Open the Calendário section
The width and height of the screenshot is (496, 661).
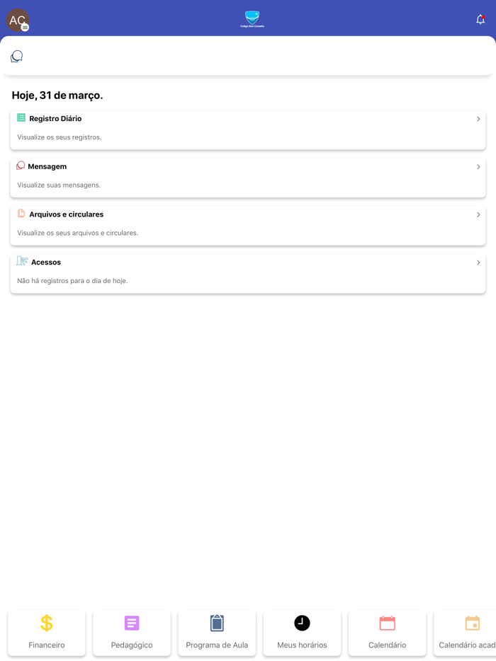(387, 633)
